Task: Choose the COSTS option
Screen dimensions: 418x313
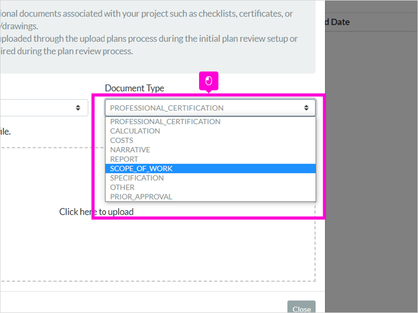Action: [210, 140]
